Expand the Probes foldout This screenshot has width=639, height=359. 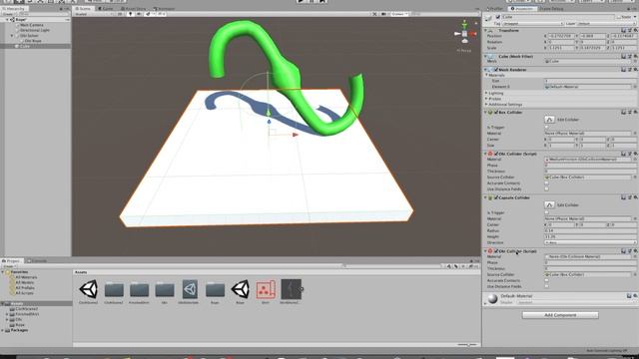coord(486,99)
